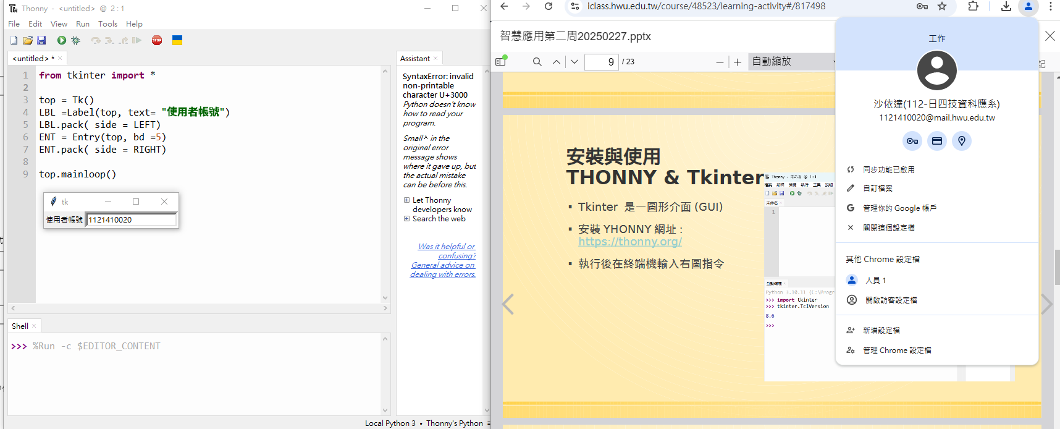1060x429 pixels.
Task: Select the Shell tab
Action: (20, 326)
